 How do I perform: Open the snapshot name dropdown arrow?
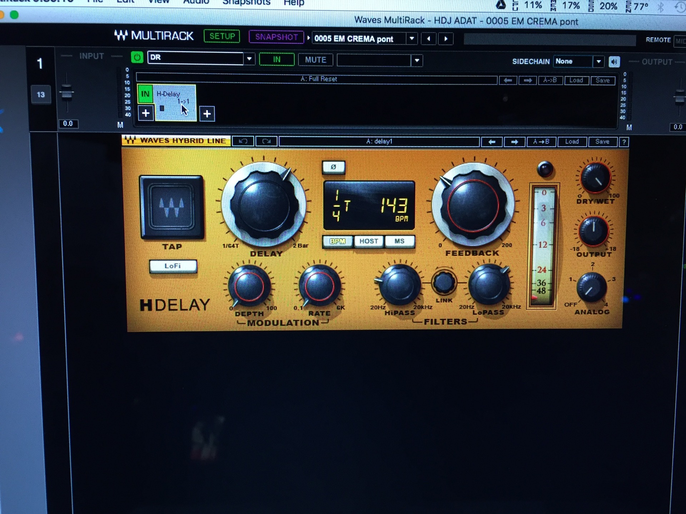412,38
